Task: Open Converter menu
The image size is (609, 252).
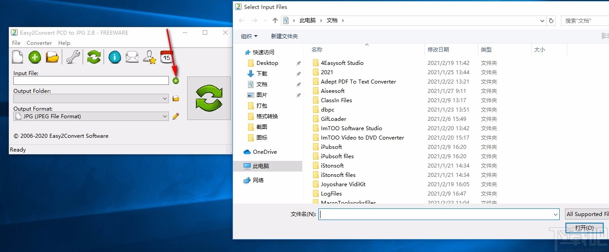Action: [x=39, y=43]
